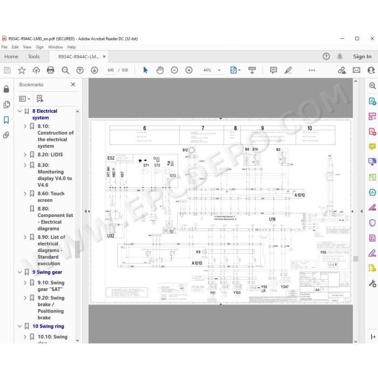Open the File menu
This screenshot has height=378, width=378.
[4, 47]
